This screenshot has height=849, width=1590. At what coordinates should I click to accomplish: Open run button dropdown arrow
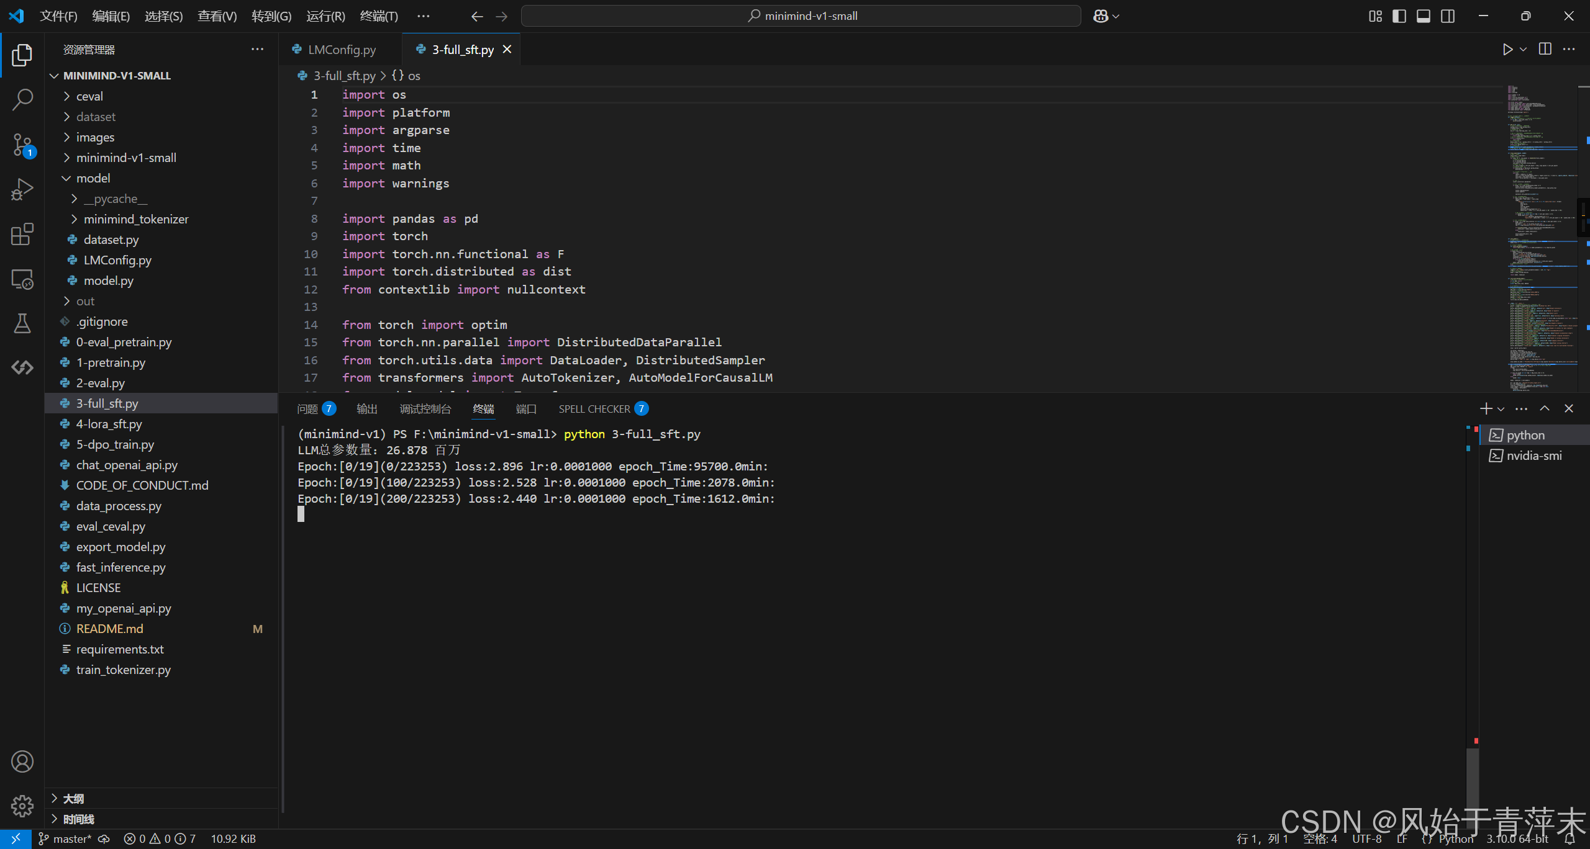[1523, 50]
